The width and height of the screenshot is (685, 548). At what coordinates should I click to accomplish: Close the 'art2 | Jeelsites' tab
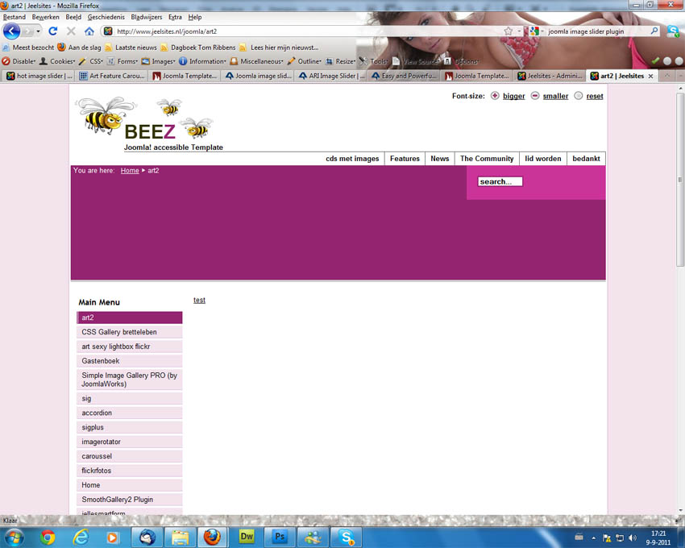651,76
